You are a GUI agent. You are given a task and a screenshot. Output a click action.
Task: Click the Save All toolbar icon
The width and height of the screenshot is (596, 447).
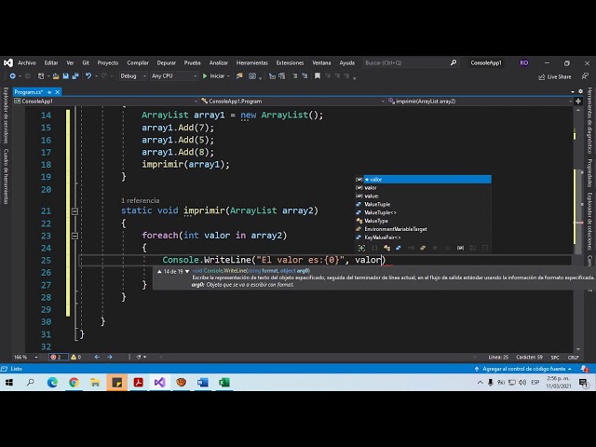[75, 76]
